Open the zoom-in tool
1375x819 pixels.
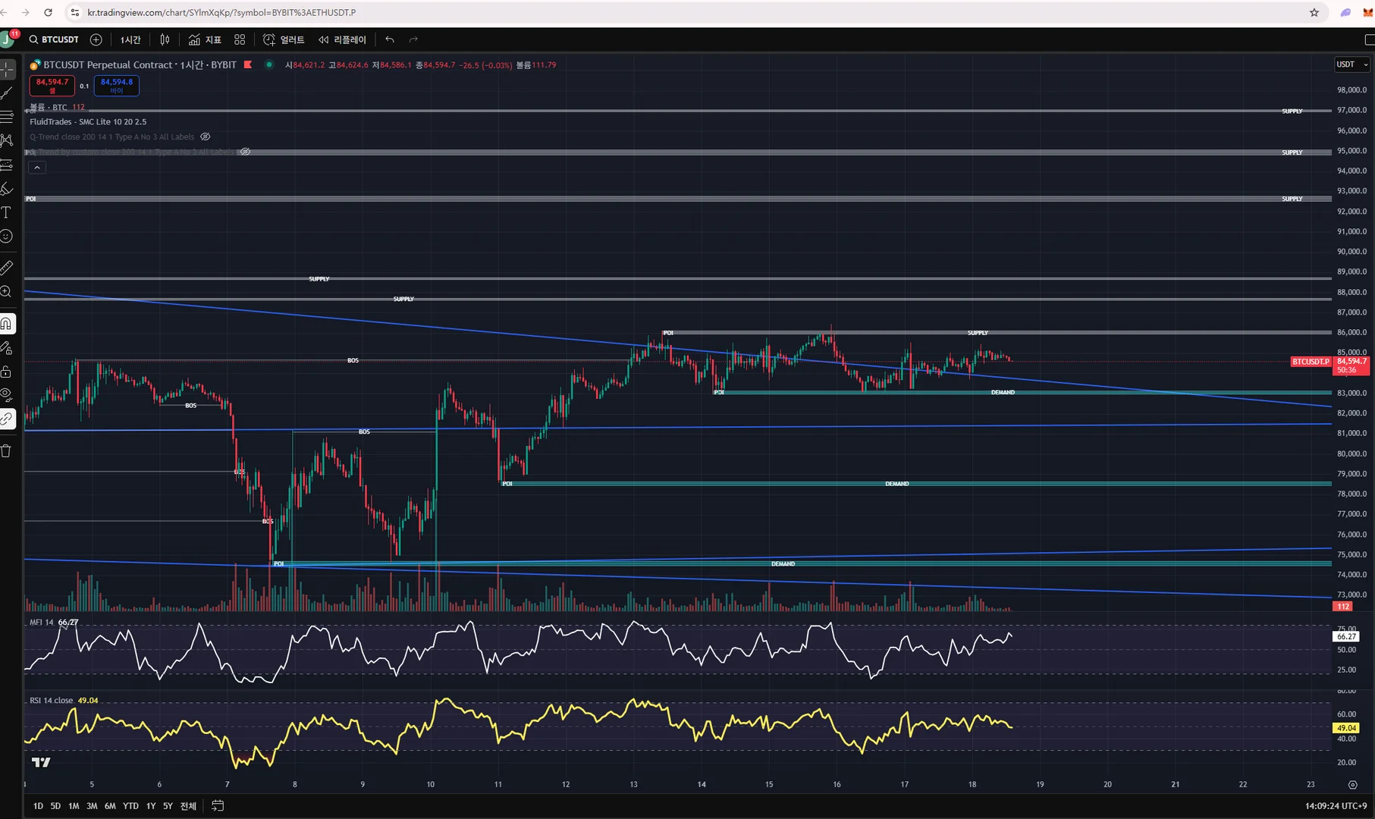click(7, 291)
